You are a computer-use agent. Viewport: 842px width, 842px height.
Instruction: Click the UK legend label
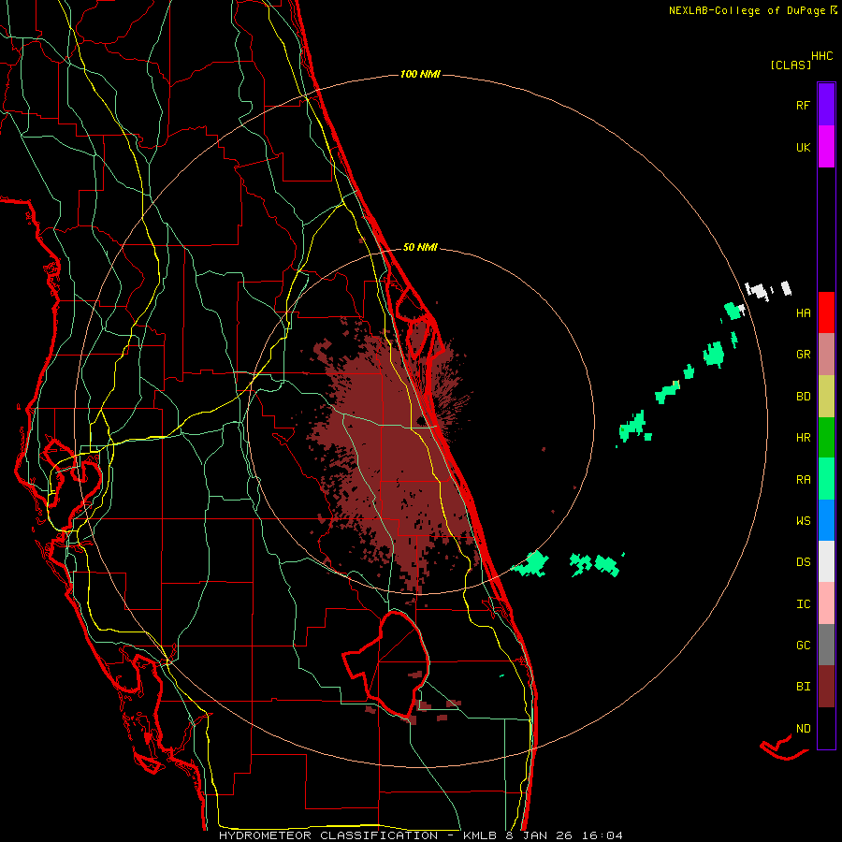pos(803,147)
